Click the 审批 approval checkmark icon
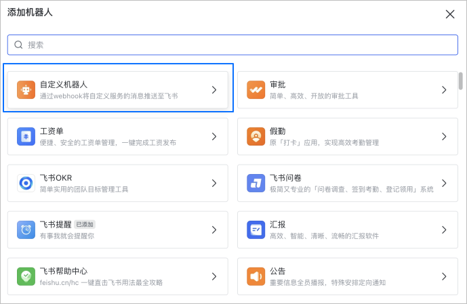 256,90
